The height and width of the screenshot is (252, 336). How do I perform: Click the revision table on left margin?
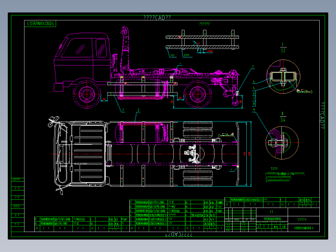[x=17, y=205]
